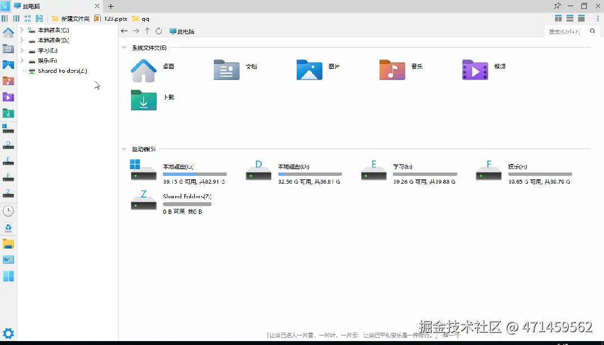Expand 本地磁盘(C:) in the tree
Image resolution: width=604 pixels, height=345 pixels.
pos(22,30)
